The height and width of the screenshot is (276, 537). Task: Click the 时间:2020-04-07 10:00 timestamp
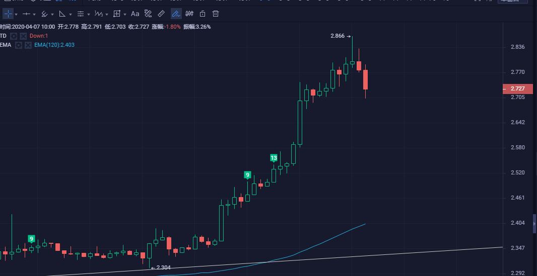tap(27, 27)
